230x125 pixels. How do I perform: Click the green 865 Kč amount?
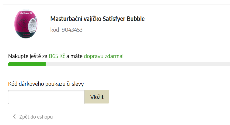point(57,56)
